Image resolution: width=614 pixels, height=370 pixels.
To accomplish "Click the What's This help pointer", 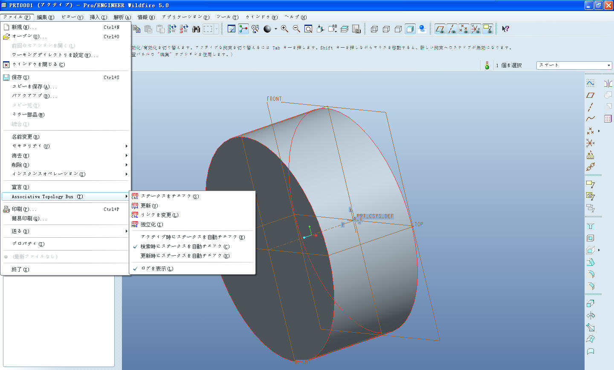I will [505, 29].
